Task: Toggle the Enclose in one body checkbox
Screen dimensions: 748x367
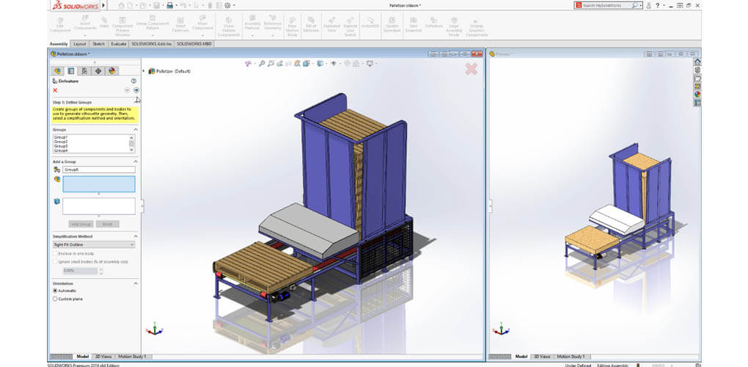Action: point(55,253)
